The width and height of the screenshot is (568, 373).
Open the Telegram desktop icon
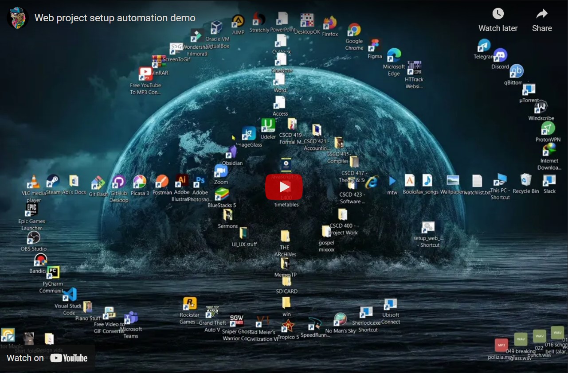click(x=483, y=46)
